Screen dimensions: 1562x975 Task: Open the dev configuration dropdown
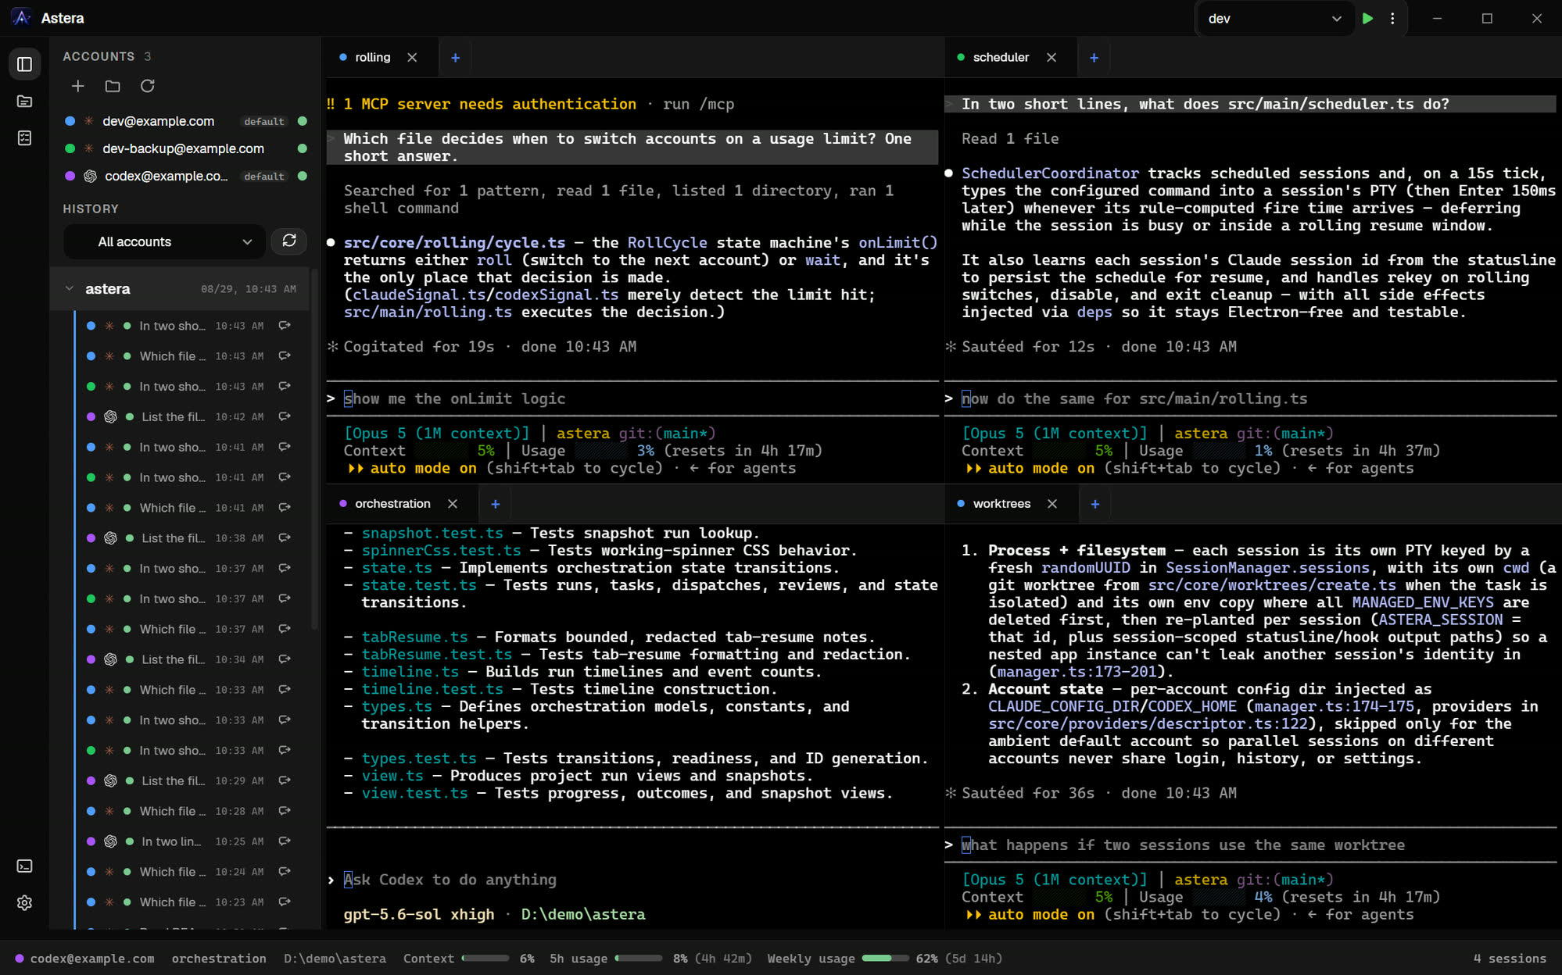click(x=1274, y=18)
